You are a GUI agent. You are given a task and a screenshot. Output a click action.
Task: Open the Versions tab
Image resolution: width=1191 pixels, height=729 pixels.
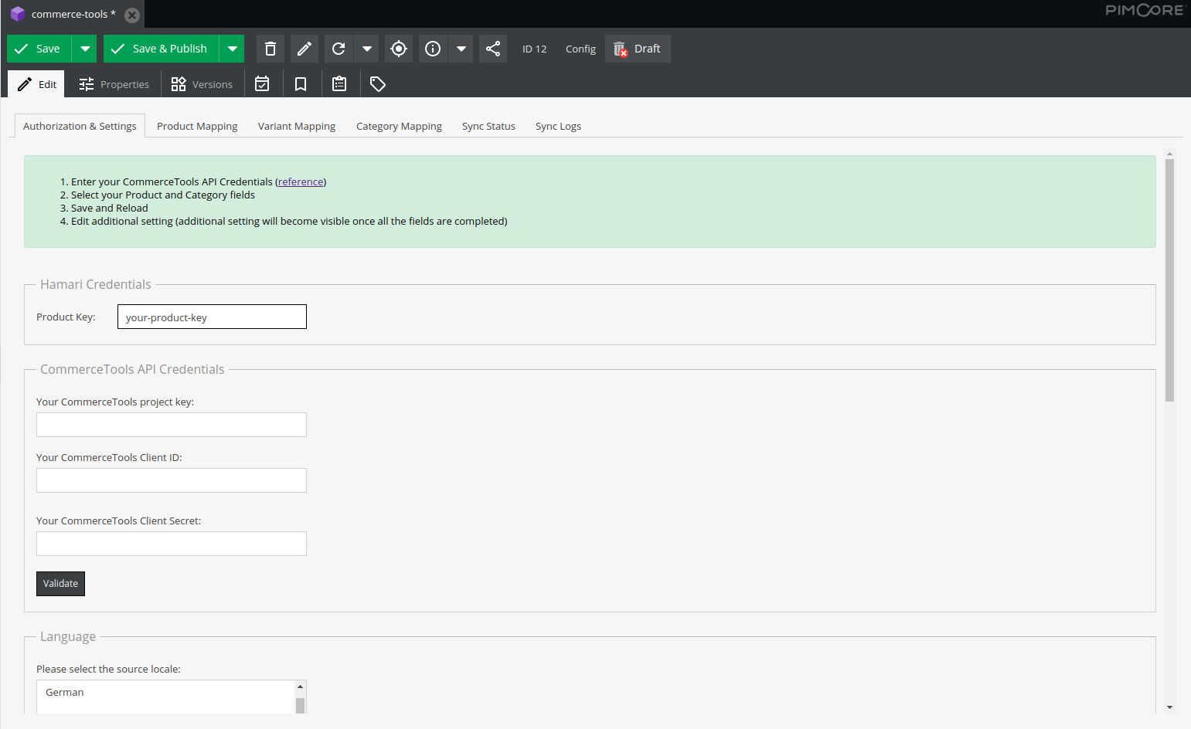coord(202,84)
